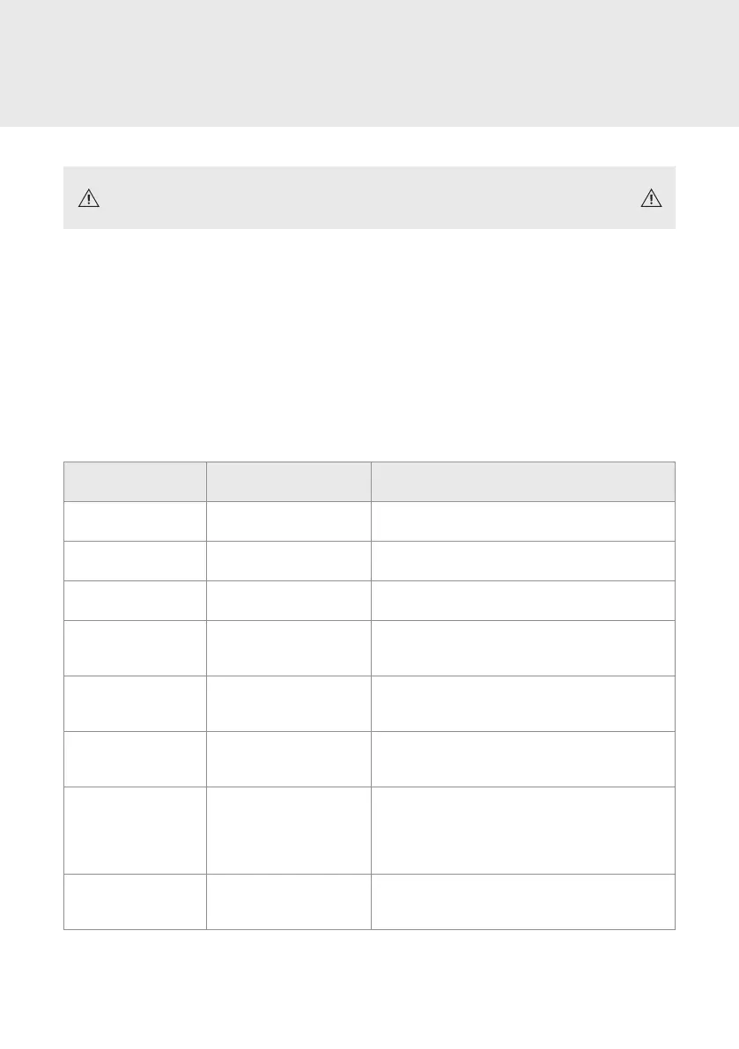
Task: Click the gray warning banner between the icons
Action: 370,198
